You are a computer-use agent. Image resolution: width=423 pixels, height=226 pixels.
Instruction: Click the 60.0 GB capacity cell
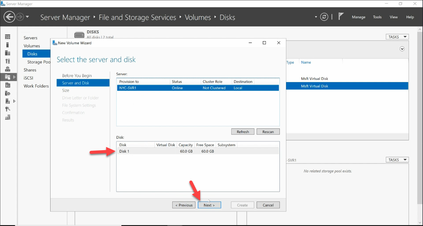pyautogui.click(x=186, y=151)
